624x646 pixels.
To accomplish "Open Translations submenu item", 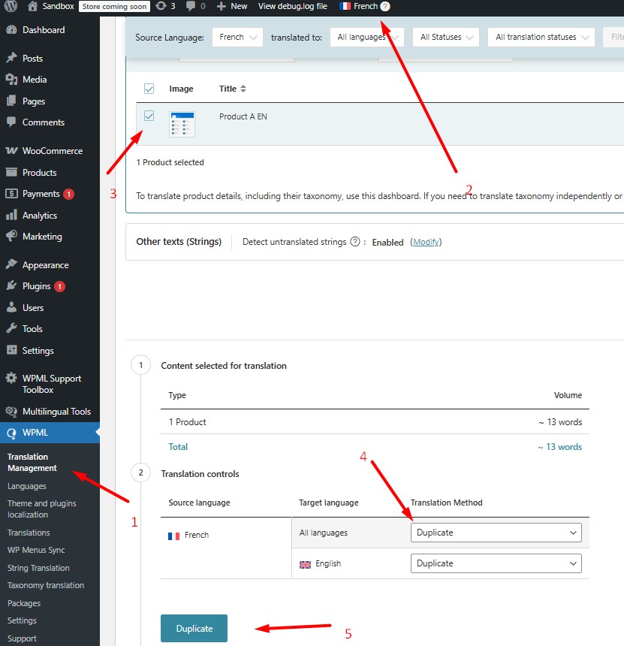I will click(29, 533).
